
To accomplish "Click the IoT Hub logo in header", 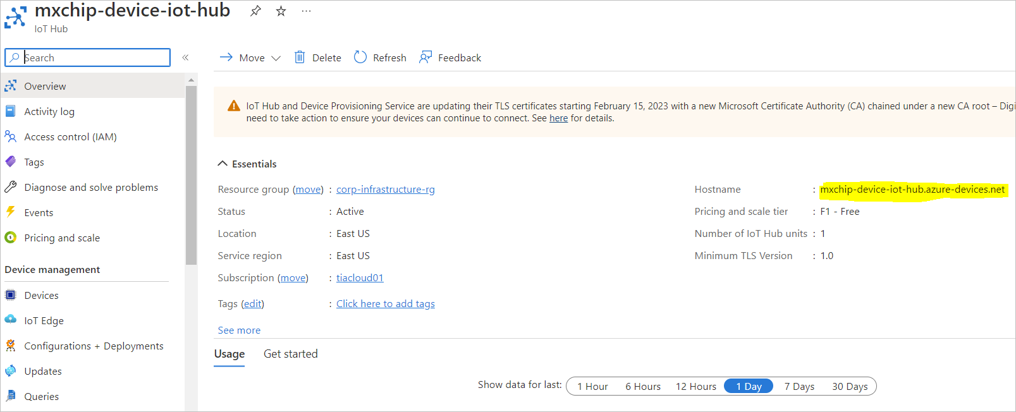I will coord(16,18).
